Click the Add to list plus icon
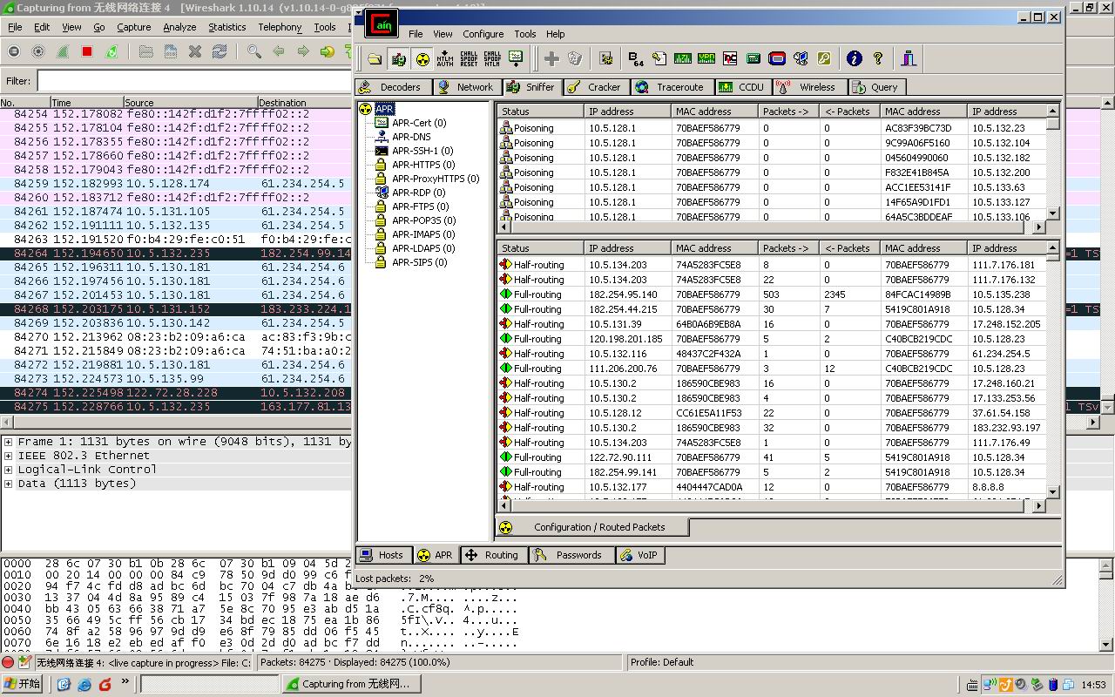This screenshot has width=1115, height=697. tap(551, 59)
